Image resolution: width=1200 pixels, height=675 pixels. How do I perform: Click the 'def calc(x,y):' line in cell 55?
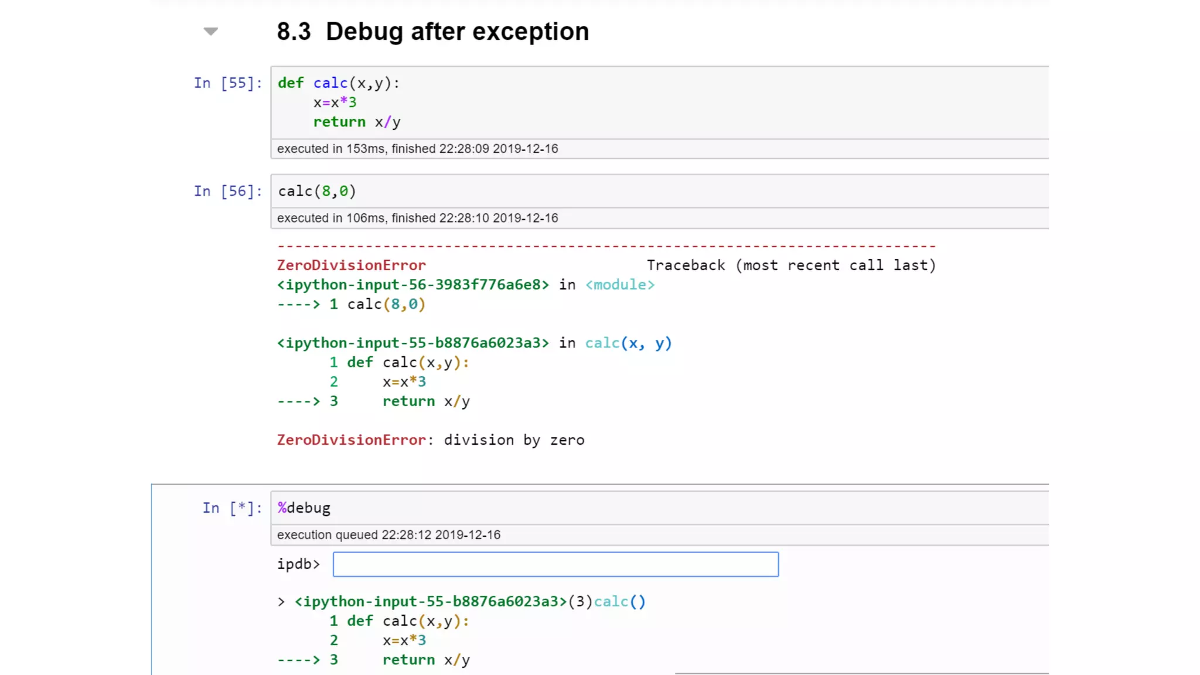[x=339, y=83]
